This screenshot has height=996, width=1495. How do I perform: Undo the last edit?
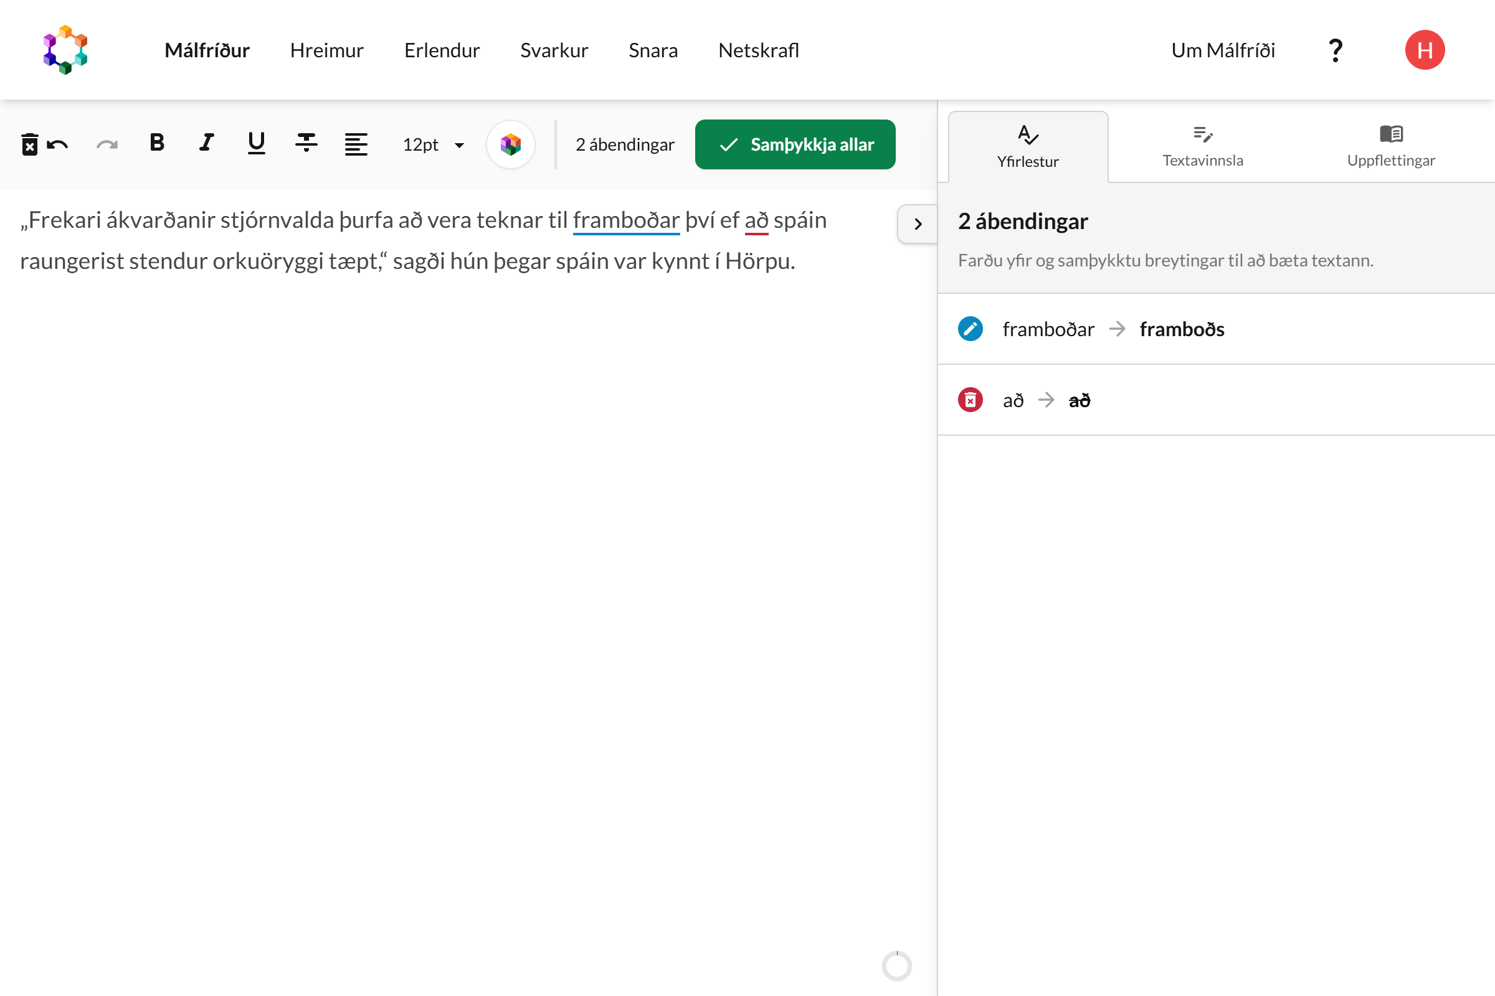point(59,145)
